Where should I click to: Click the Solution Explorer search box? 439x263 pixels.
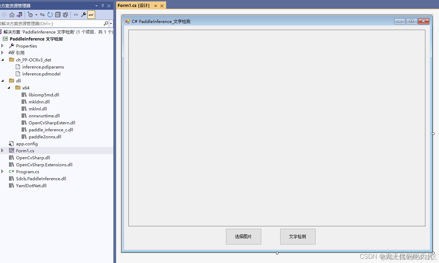tap(52, 24)
